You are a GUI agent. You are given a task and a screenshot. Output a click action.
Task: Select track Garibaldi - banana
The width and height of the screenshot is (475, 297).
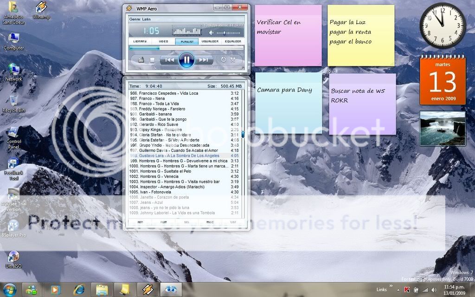coord(184,114)
